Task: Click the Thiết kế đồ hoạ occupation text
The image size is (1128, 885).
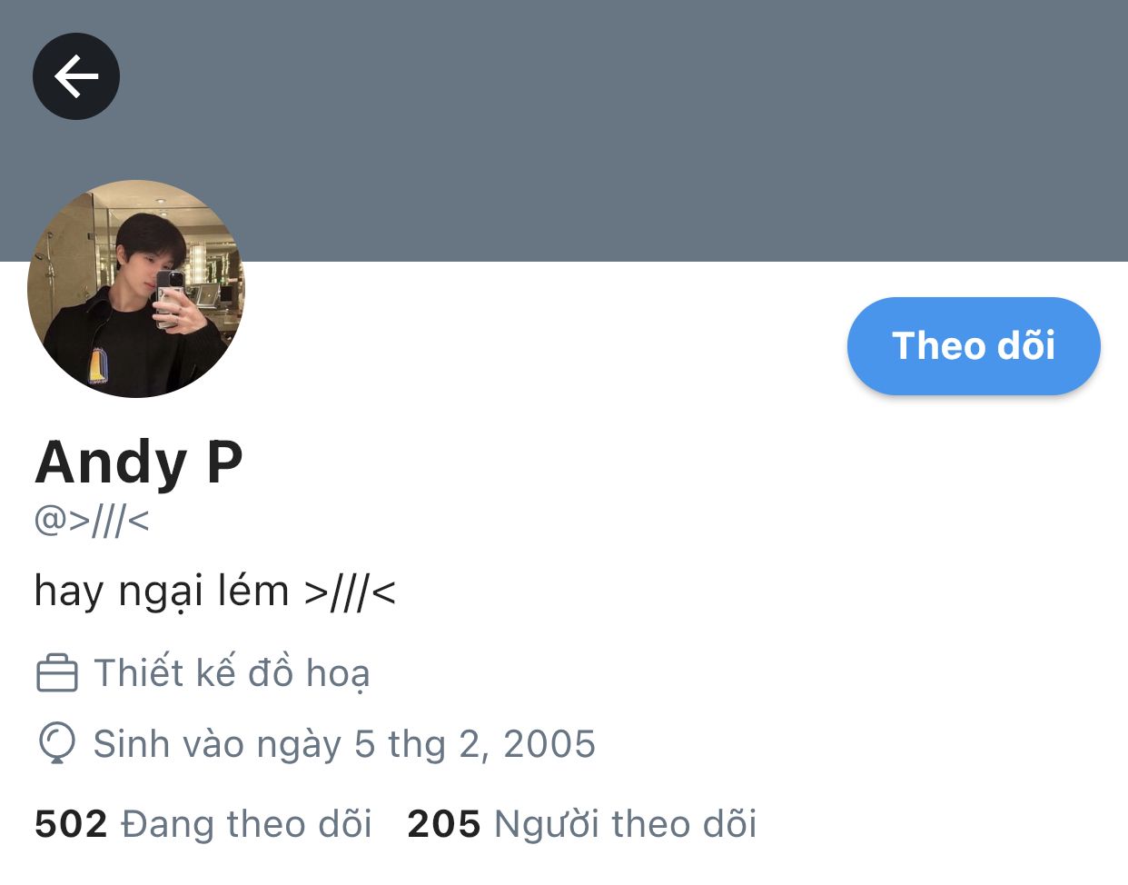Action: 232,673
